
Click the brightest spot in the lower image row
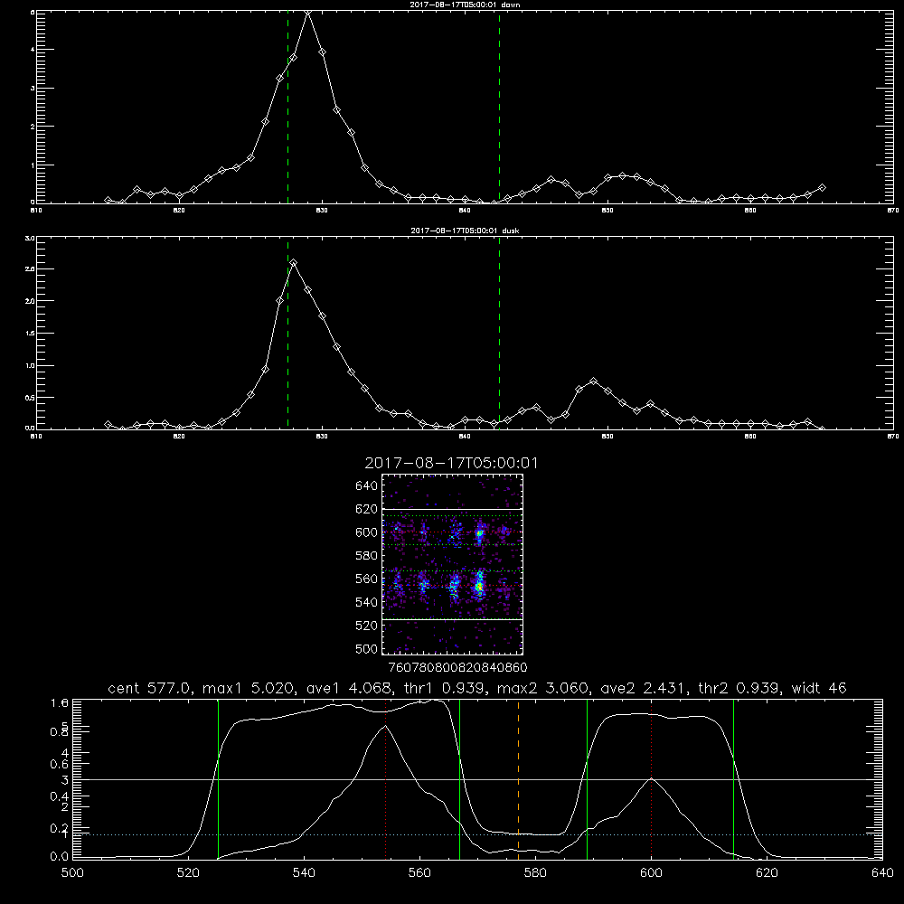tap(478, 589)
